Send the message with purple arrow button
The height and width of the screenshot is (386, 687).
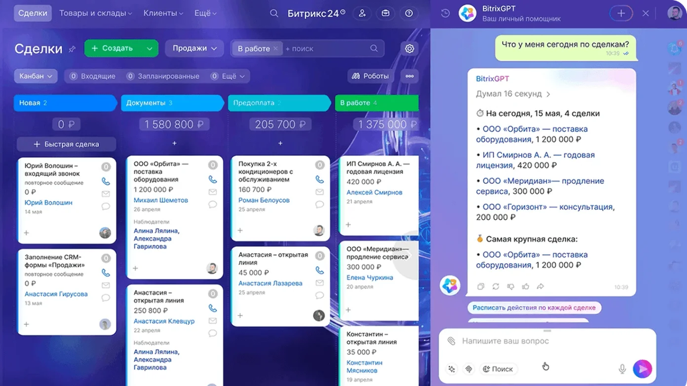coord(642,369)
